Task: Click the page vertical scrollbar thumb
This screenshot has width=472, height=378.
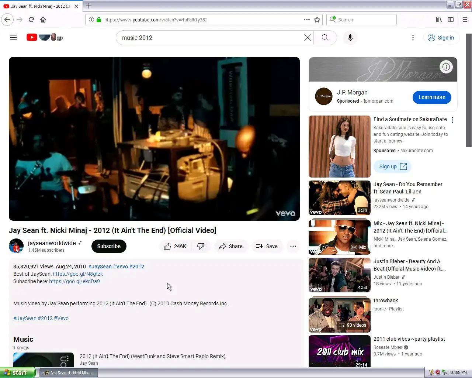Action: pyautogui.click(x=469, y=90)
